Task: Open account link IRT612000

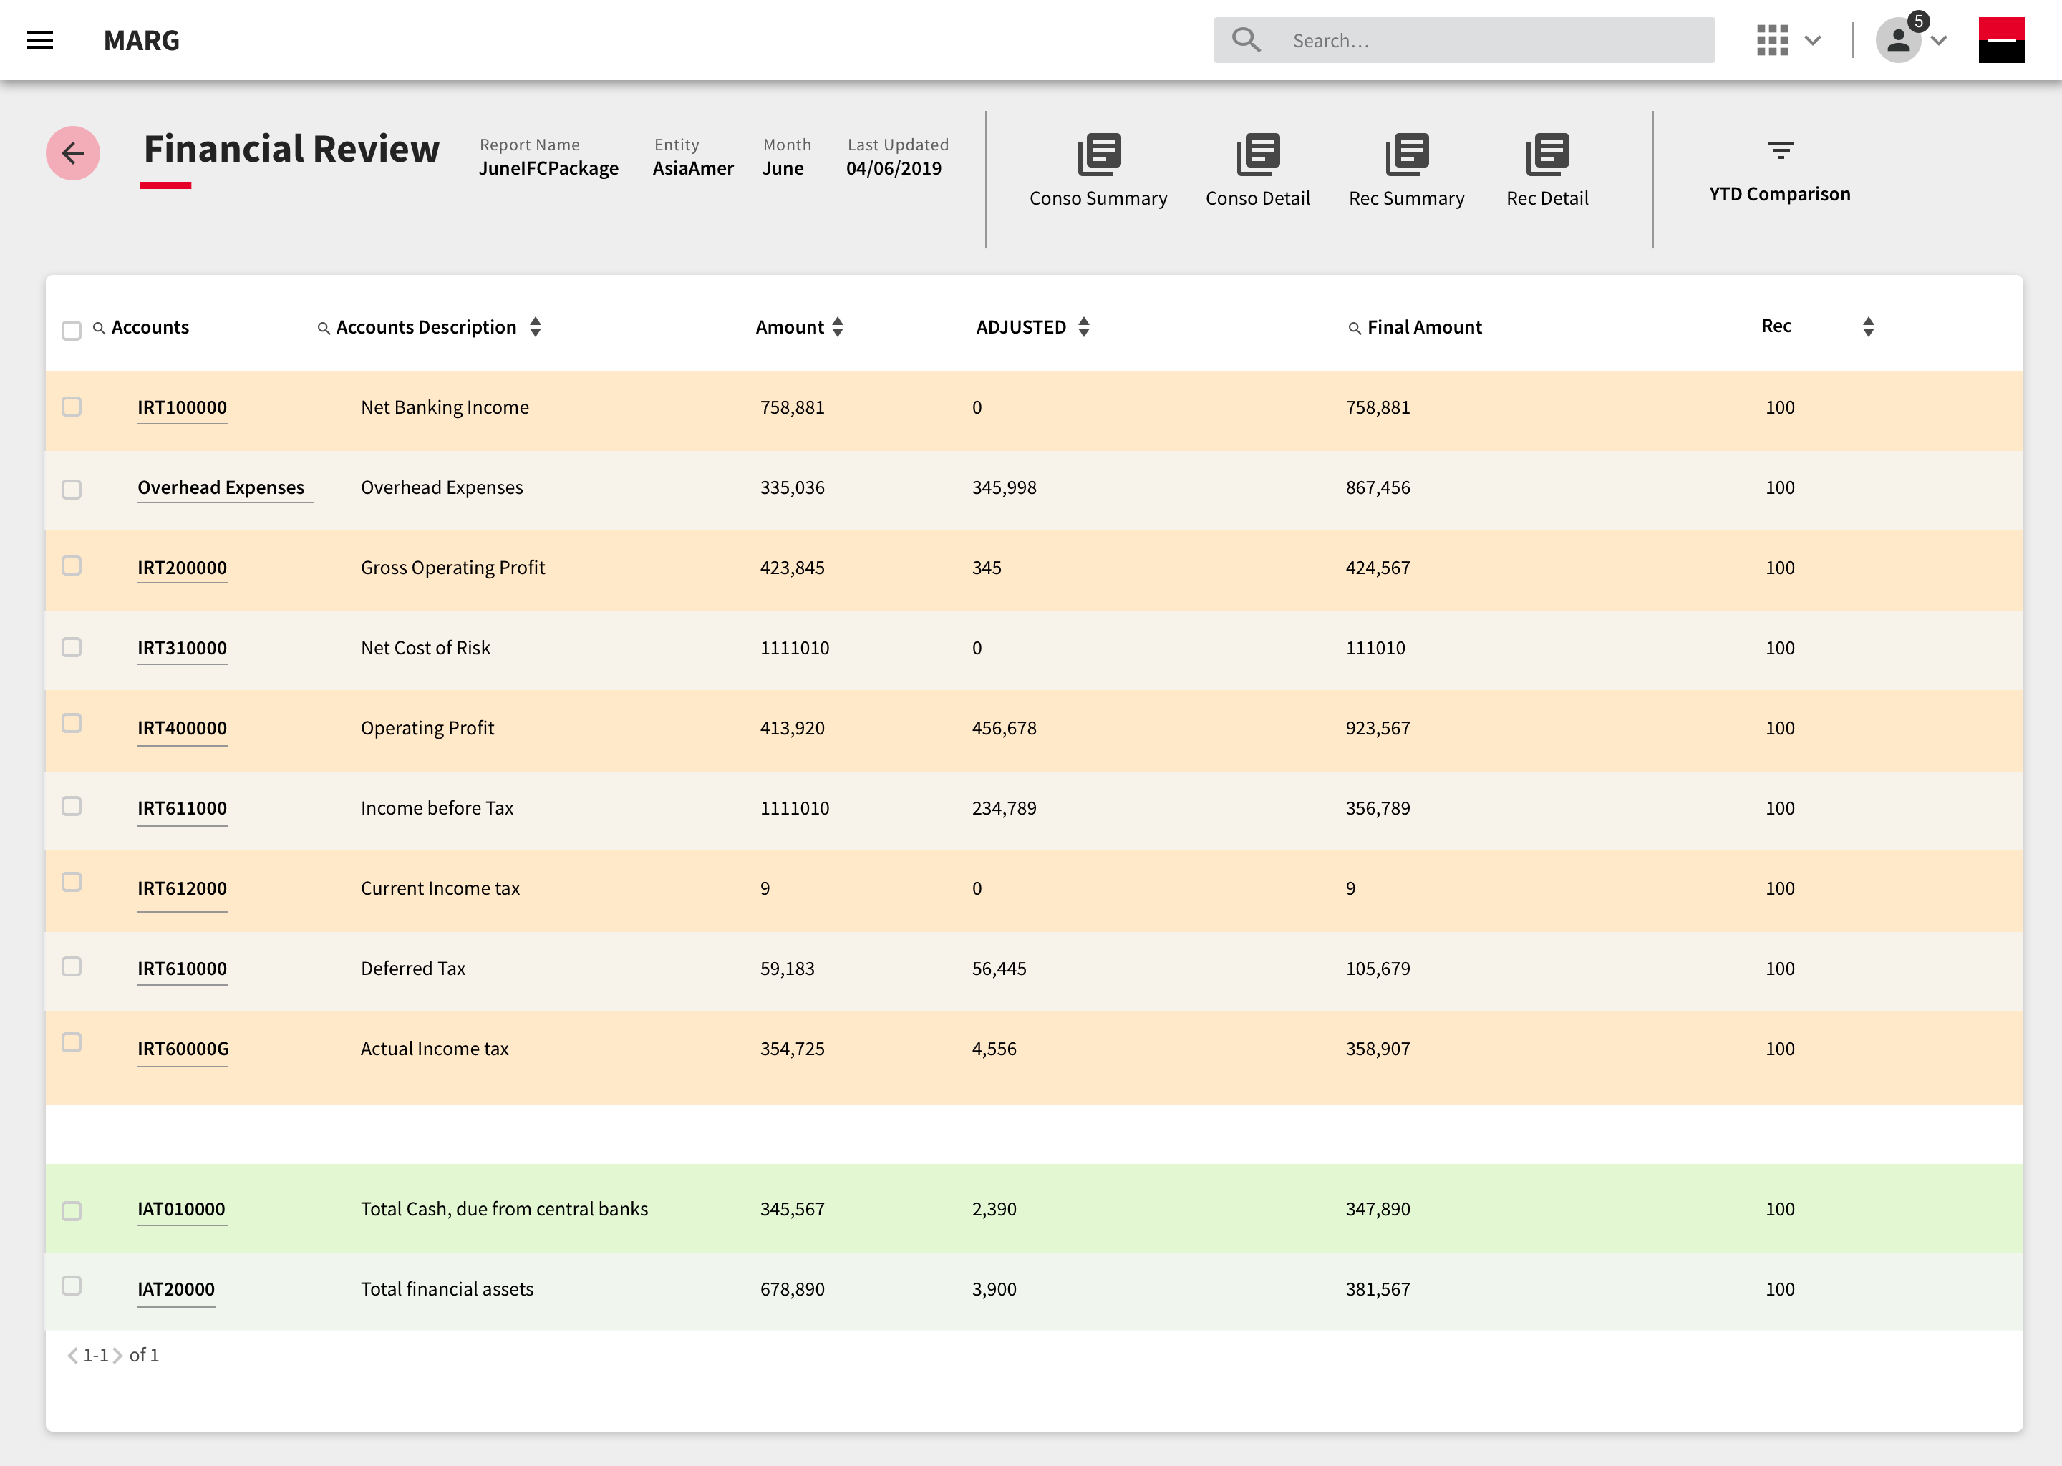Action: pyautogui.click(x=183, y=889)
